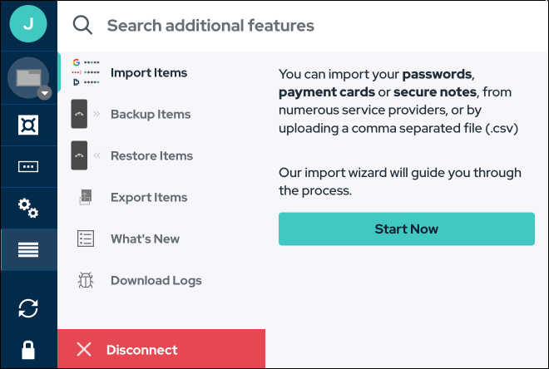Open the password generator sidebar icon
Image resolution: width=549 pixels, height=369 pixels.
coord(28,166)
